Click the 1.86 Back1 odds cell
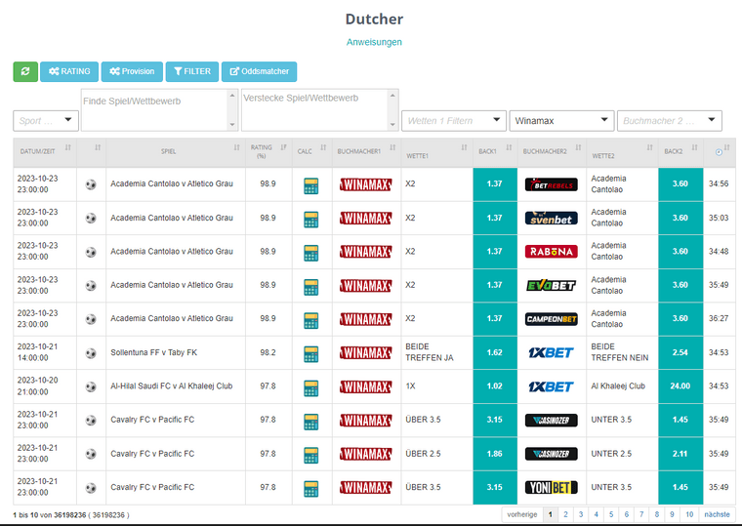Image resolution: width=742 pixels, height=526 pixels. tap(495, 454)
